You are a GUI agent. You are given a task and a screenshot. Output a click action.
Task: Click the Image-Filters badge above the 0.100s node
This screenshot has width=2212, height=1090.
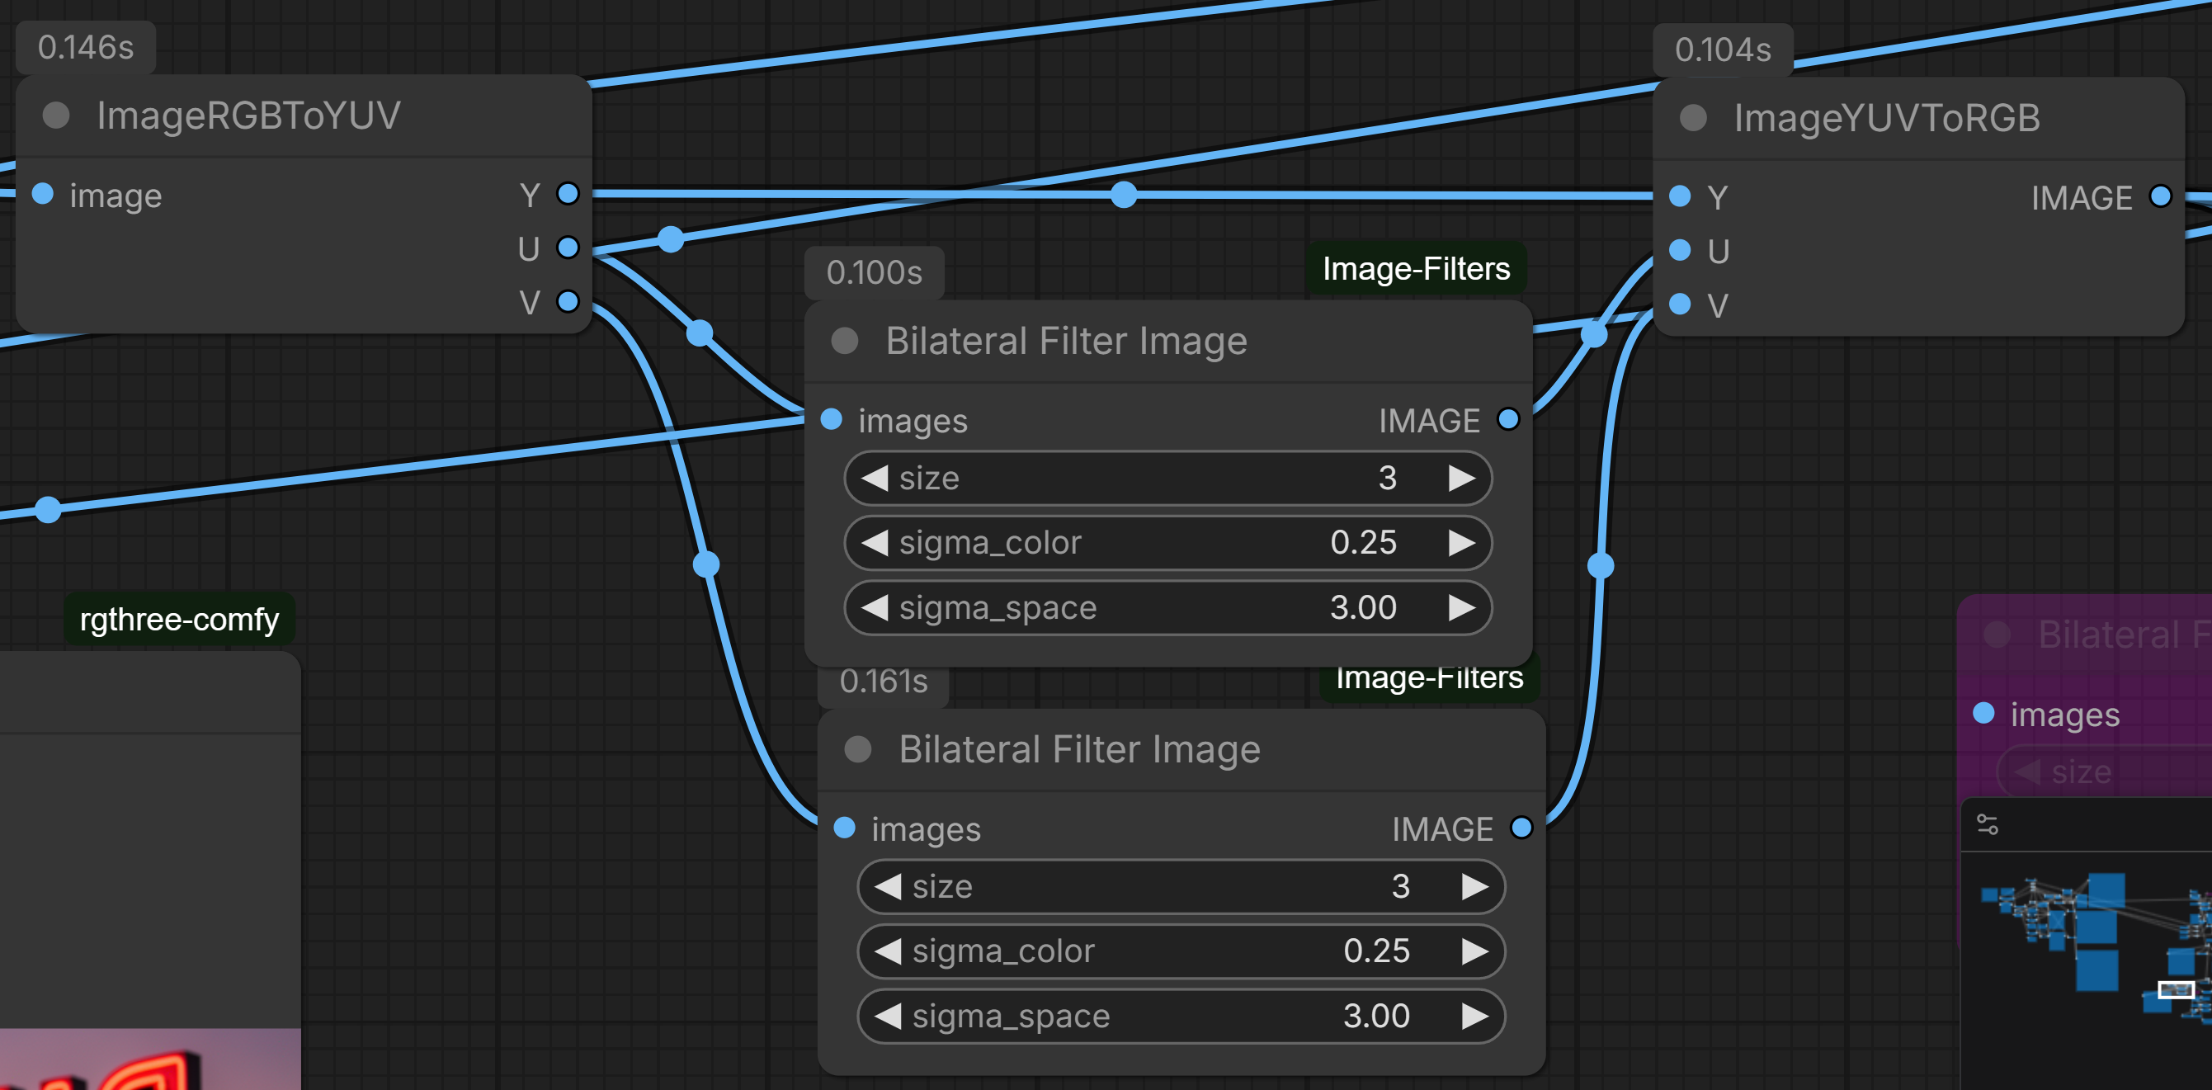point(1416,269)
